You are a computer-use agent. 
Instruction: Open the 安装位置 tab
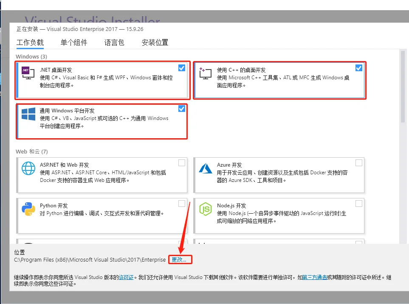tap(155, 42)
